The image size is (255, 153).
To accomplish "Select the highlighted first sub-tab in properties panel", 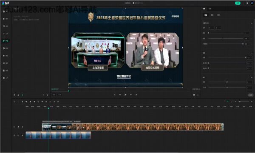I will click(206, 15).
